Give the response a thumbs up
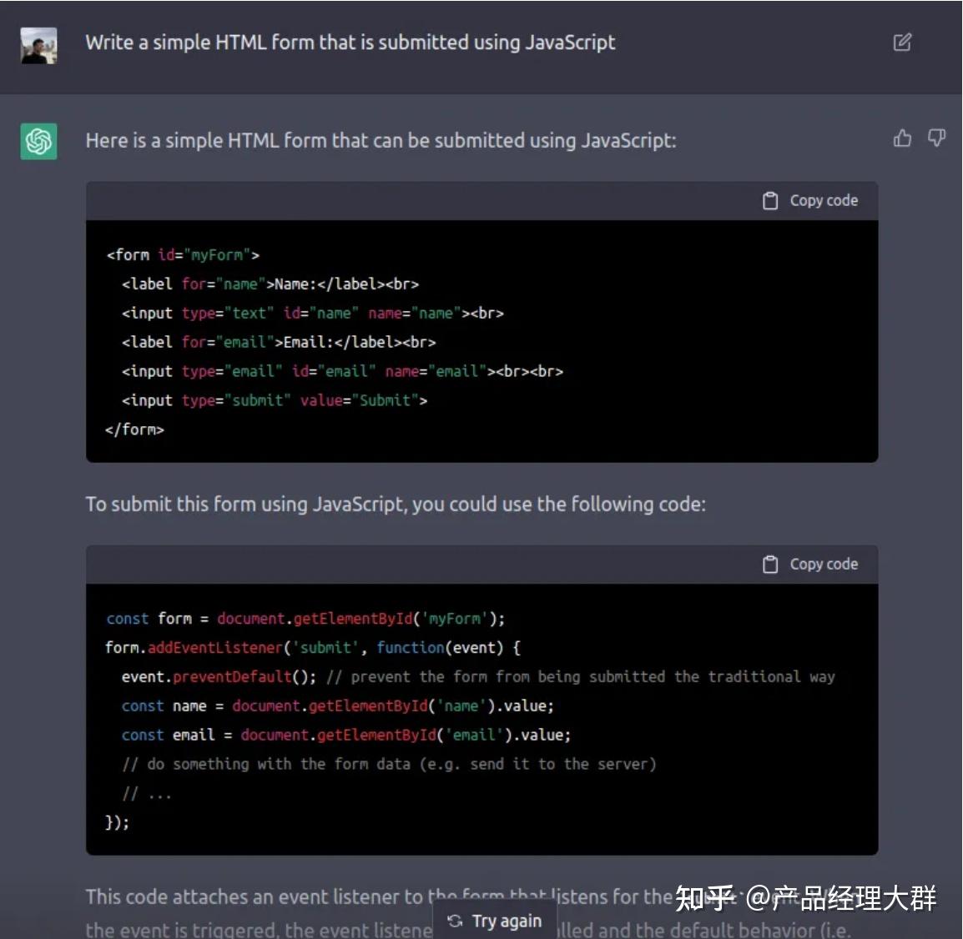963x939 pixels. [x=901, y=138]
